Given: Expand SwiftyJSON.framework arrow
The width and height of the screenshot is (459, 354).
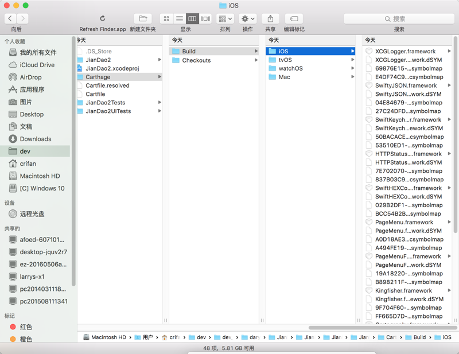Looking at the screenshot, I should tap(449, 85).
